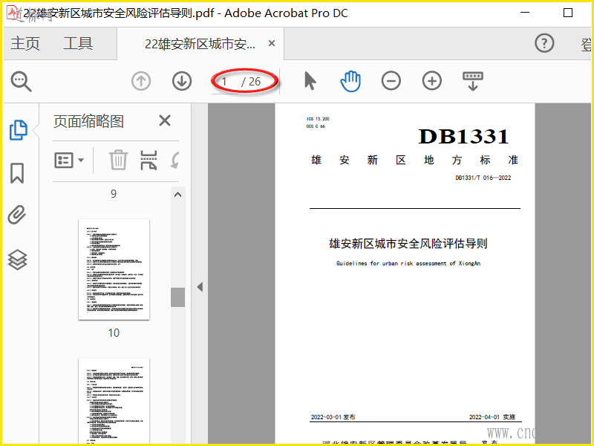This screenshot has width=594, height=446.
Task: Click the ICS 13.200 classification text
Action: point(318,119)
